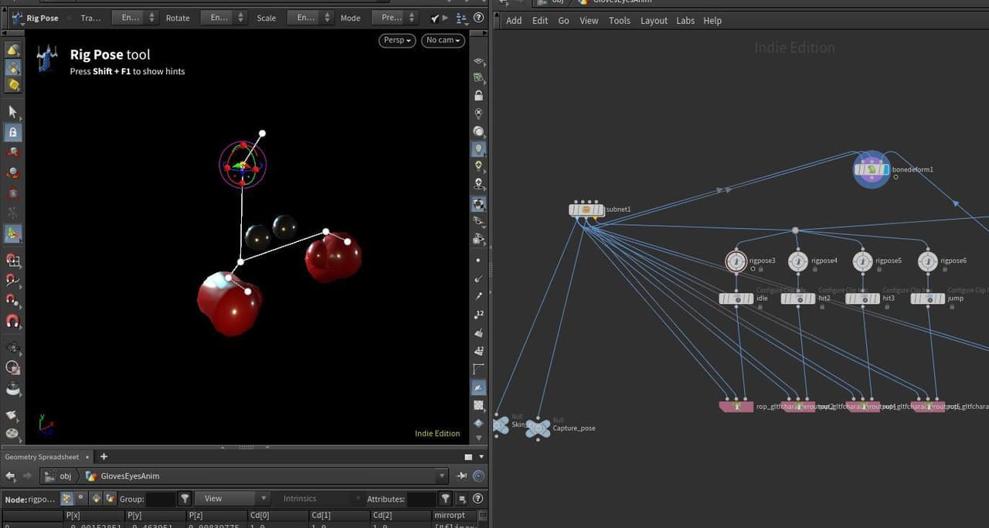Show Vertices attribute class in spreadsheet
Image resolution: width=989 pixels, height=528 pixels.
[x=82, y=499]
